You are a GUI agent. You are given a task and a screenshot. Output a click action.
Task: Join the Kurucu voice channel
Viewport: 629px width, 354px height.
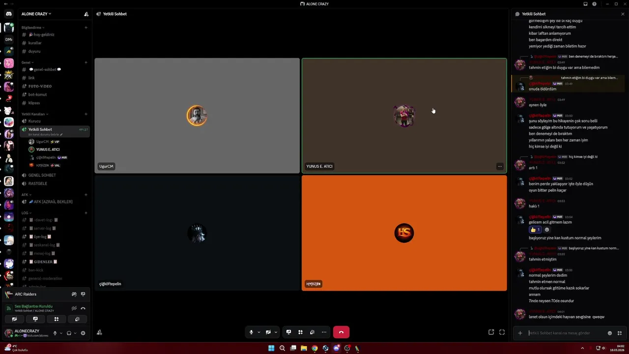pos(55,121)
